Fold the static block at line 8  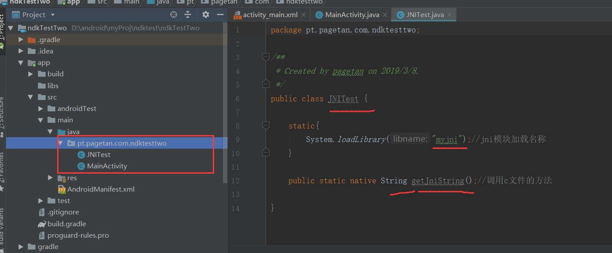(x=266, y=126)
